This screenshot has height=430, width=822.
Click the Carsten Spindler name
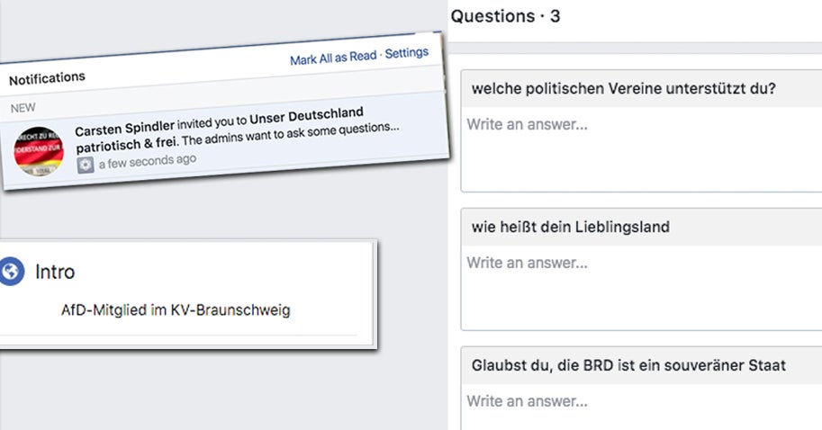pos(125,130)
